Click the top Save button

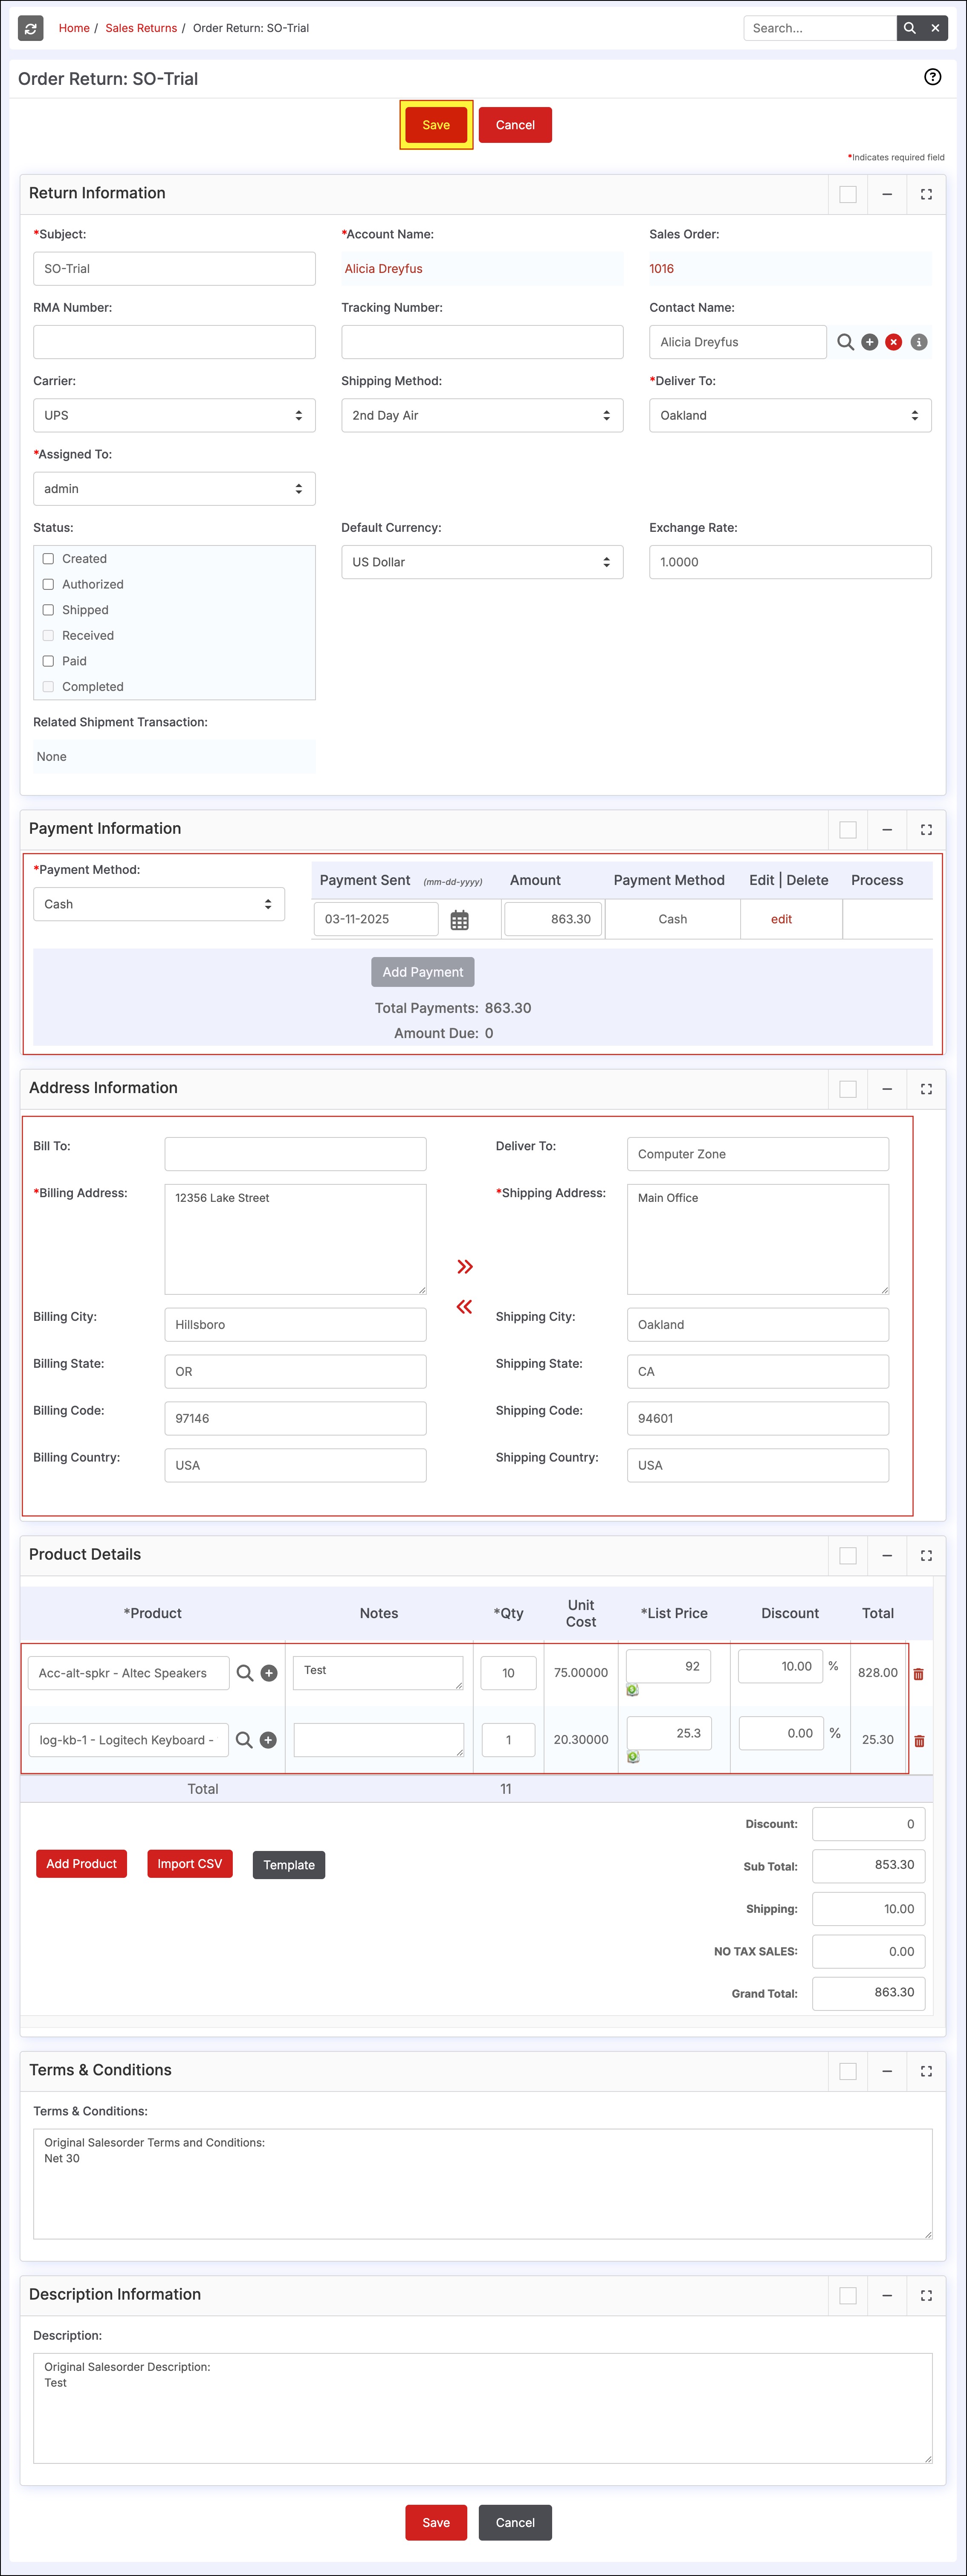[x=436, y=125]
